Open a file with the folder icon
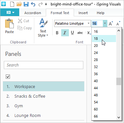Image resolution: width=124 pixels, height=123 pixels. 19,4
